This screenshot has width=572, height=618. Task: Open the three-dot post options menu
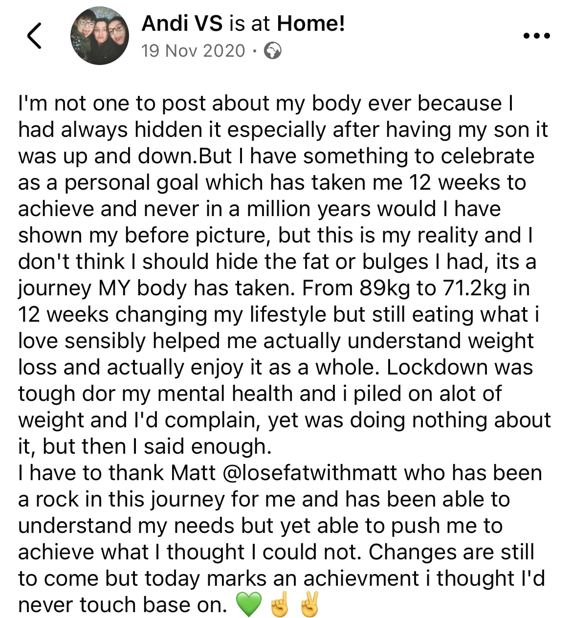point(536,36)
